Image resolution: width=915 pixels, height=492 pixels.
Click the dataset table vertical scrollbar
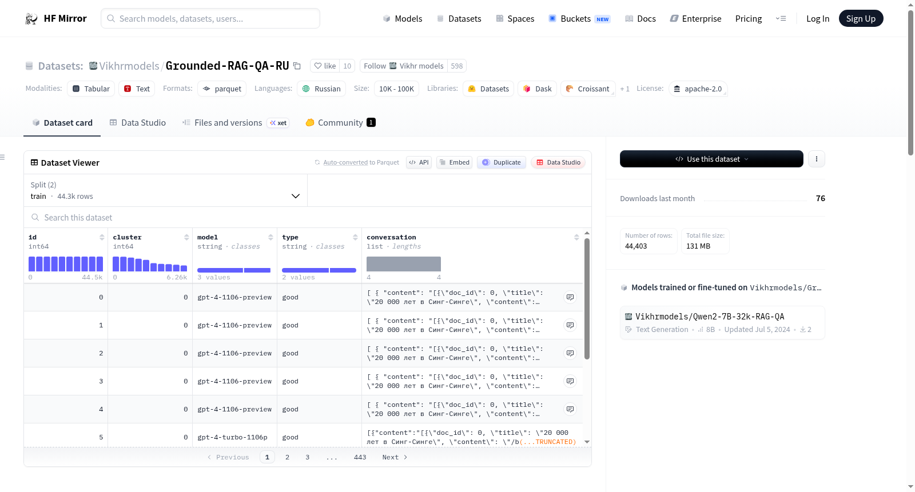click(587, 298)
